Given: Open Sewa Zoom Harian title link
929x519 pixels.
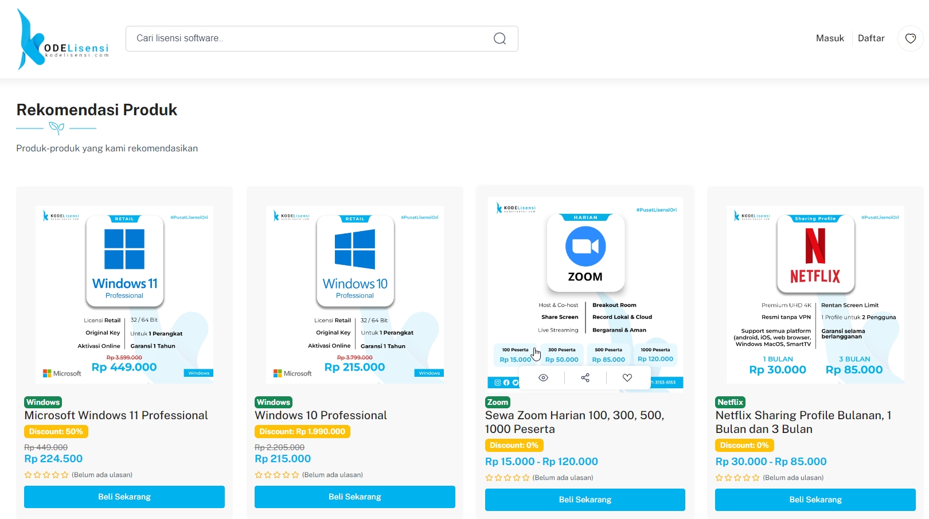Looking at the screenshot, I should pyautogui.click(x=575, y=422).
